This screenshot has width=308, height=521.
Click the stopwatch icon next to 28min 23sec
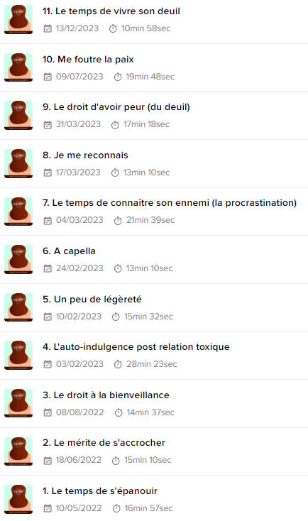118,365
